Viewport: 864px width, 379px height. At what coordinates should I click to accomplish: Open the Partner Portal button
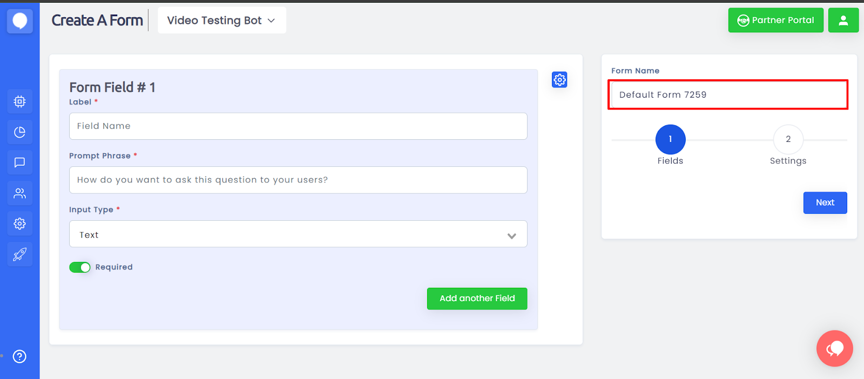coord(775,21)
